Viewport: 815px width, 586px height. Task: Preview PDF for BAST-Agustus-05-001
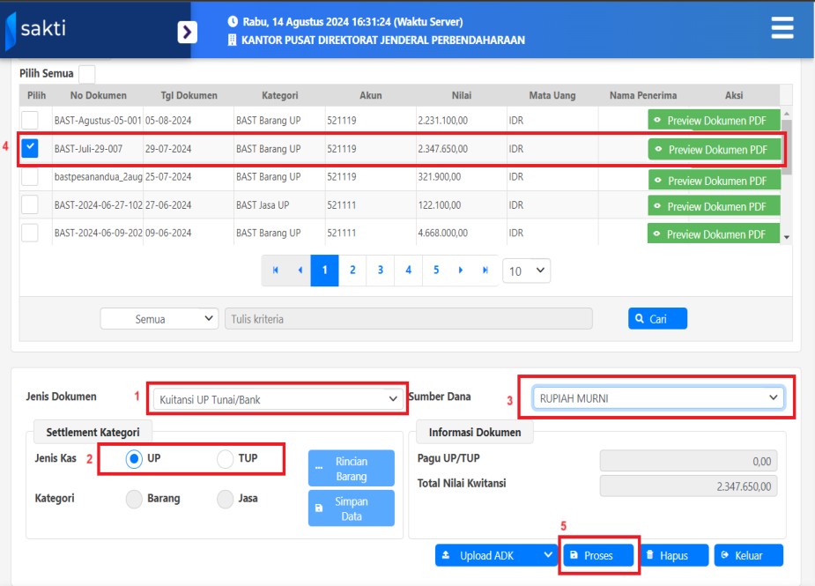click(715, 121)
